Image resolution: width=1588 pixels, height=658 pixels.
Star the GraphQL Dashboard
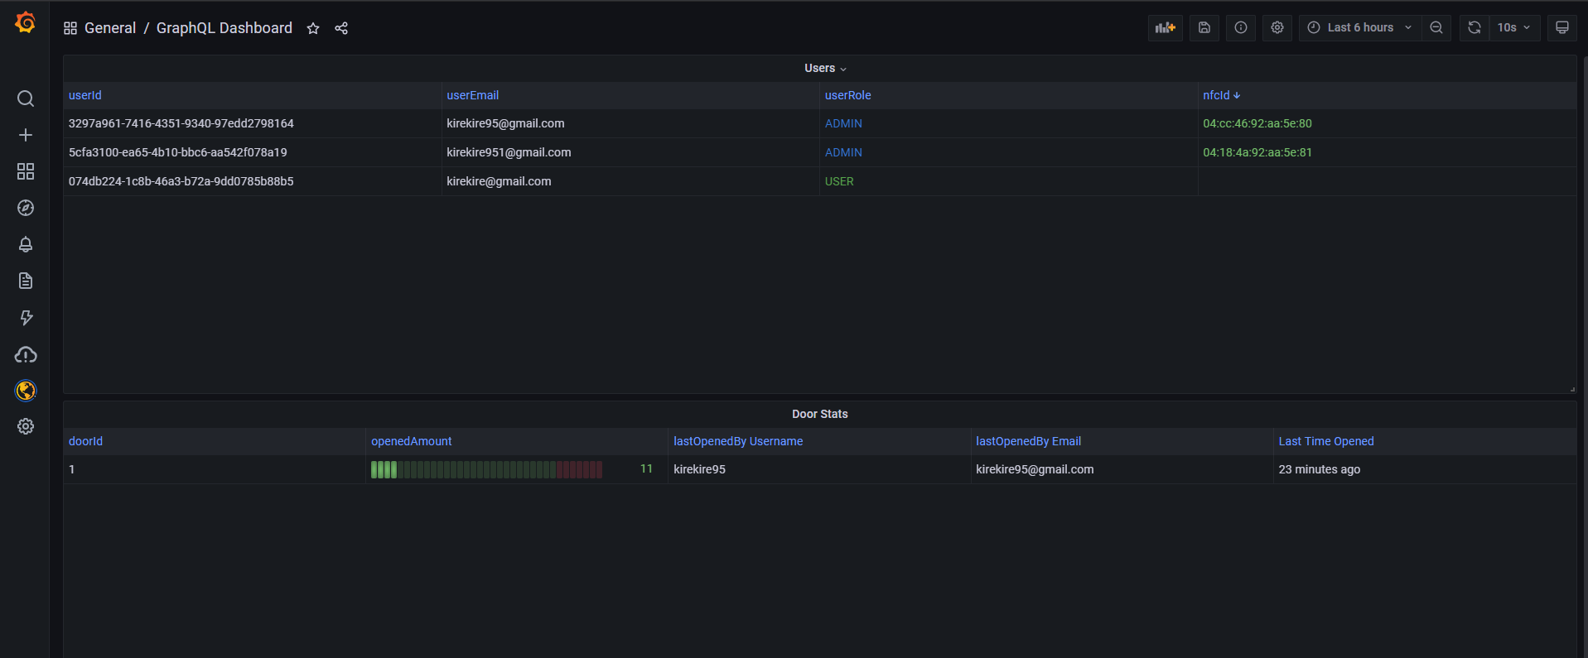(313, 28)
